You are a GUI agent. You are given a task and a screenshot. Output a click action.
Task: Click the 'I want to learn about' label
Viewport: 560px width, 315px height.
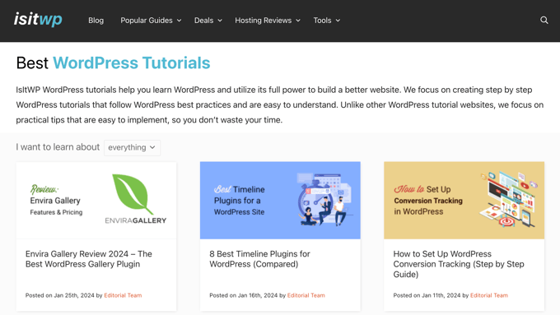58,147
